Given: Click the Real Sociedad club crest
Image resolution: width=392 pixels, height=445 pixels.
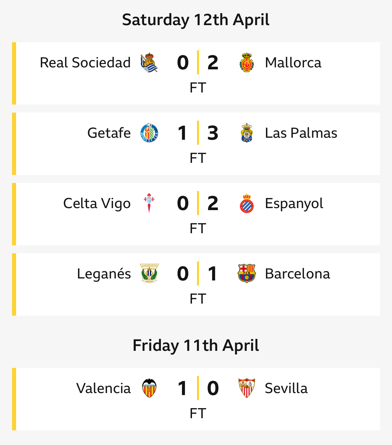Looking at the screenshot, I should tap(149, 63).
